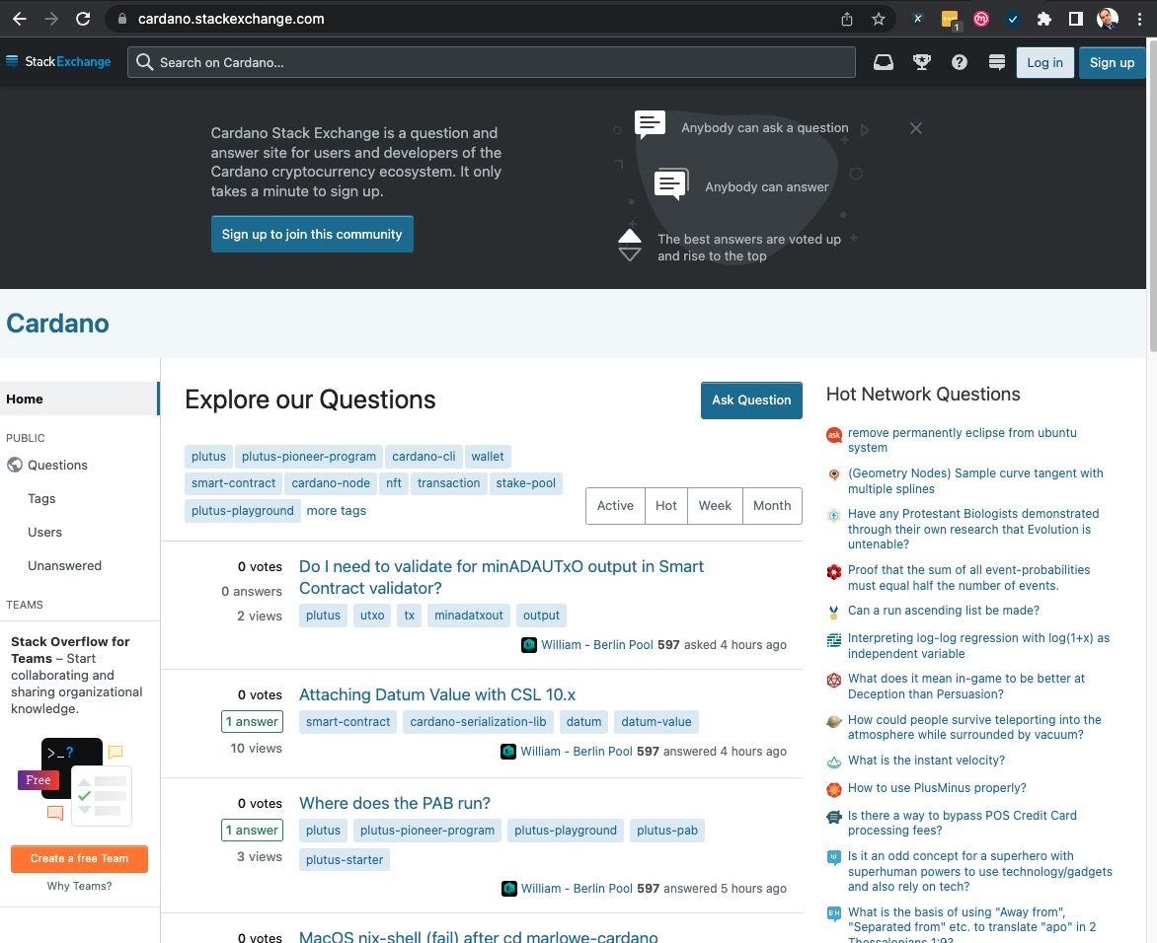Open Questions in the left sidebar
The height and width of the screenshot is (943, 1157).
coord(57,466)
